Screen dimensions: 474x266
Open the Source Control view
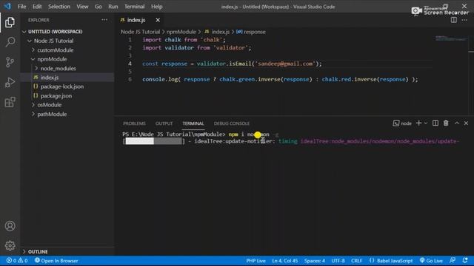[10, 62]
